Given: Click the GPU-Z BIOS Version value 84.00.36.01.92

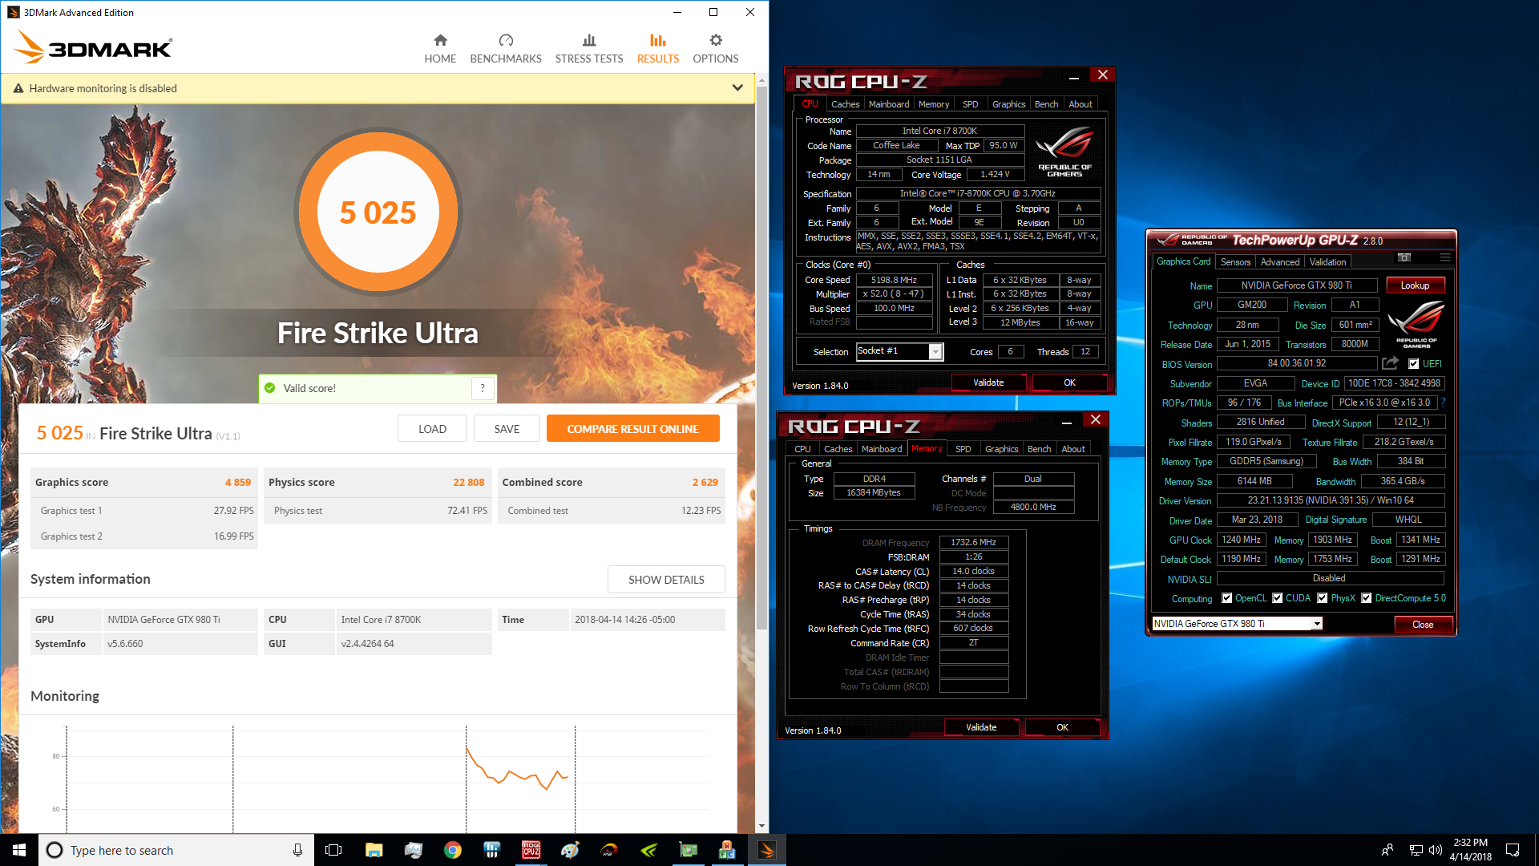Looking at the screenshot, I should coord(1297,363).
